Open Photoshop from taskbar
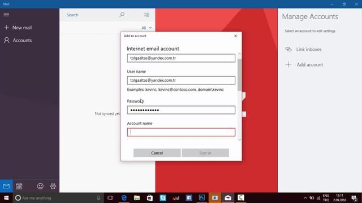 (202, 198)
